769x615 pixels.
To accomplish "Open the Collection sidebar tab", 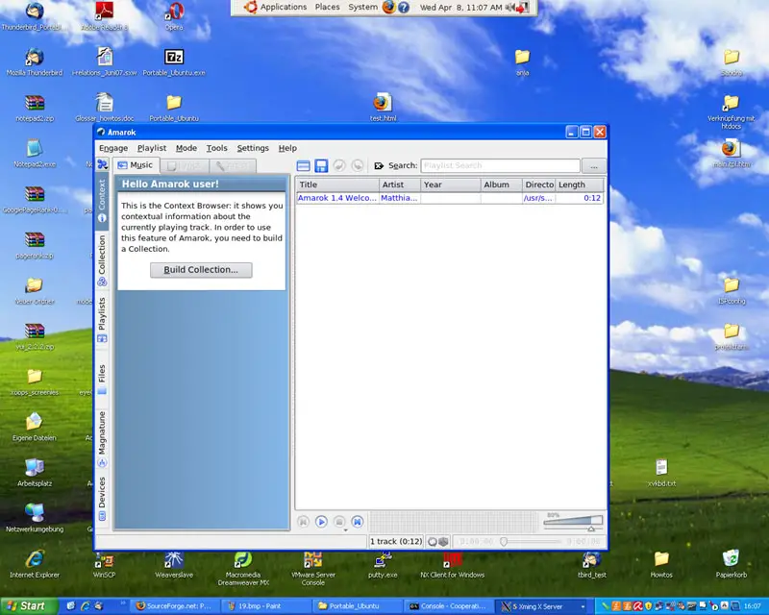I will 102,260.
